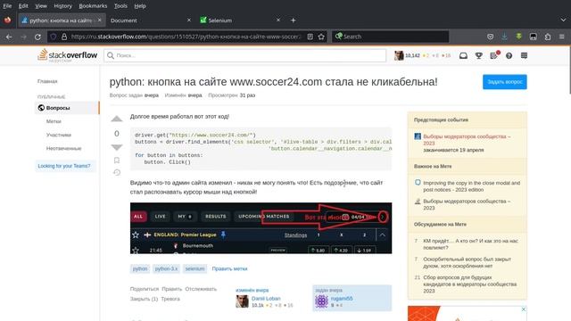Click the Тревога flag link
Viewport: 571px width, 321px height.
coord(170,299)
